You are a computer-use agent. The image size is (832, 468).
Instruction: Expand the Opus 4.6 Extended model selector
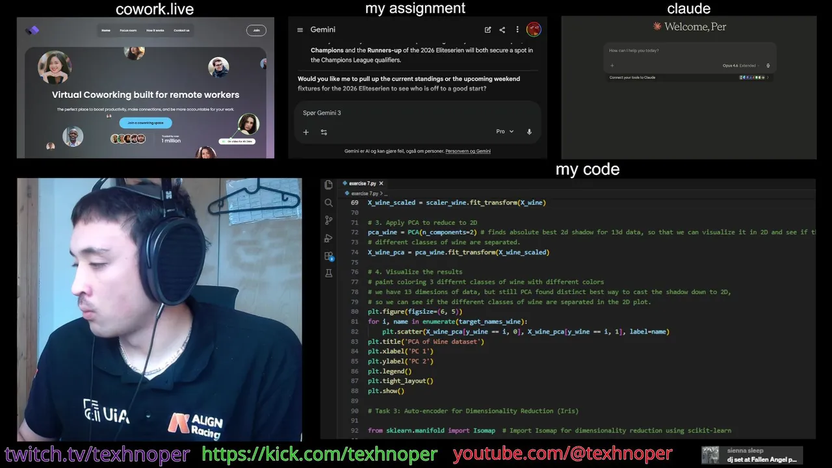tap(740, 66)
